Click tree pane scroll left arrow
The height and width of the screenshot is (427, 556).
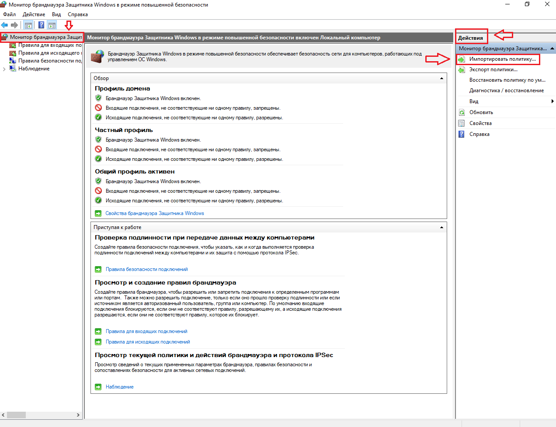click(x=3, y=415)
